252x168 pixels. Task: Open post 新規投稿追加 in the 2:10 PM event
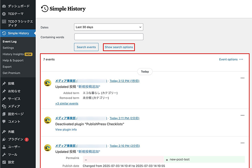tap(89, 152)
